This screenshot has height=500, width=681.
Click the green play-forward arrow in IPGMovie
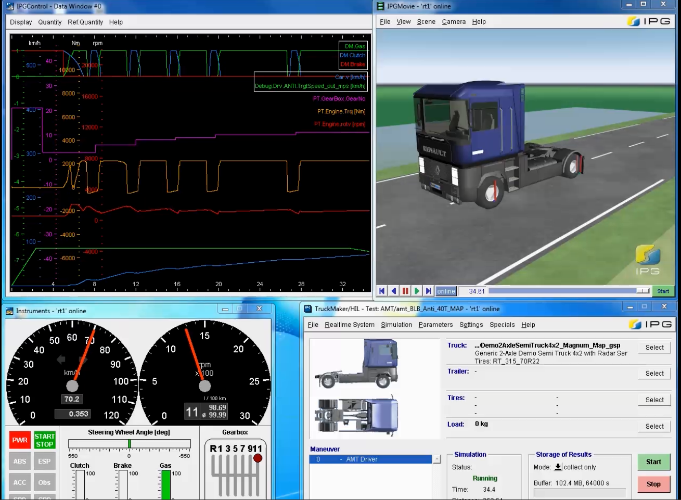417,291
